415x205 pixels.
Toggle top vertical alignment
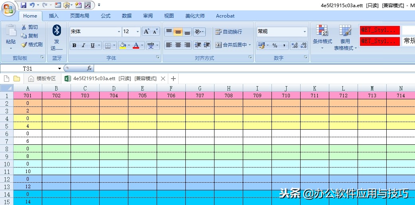(169, 32)
